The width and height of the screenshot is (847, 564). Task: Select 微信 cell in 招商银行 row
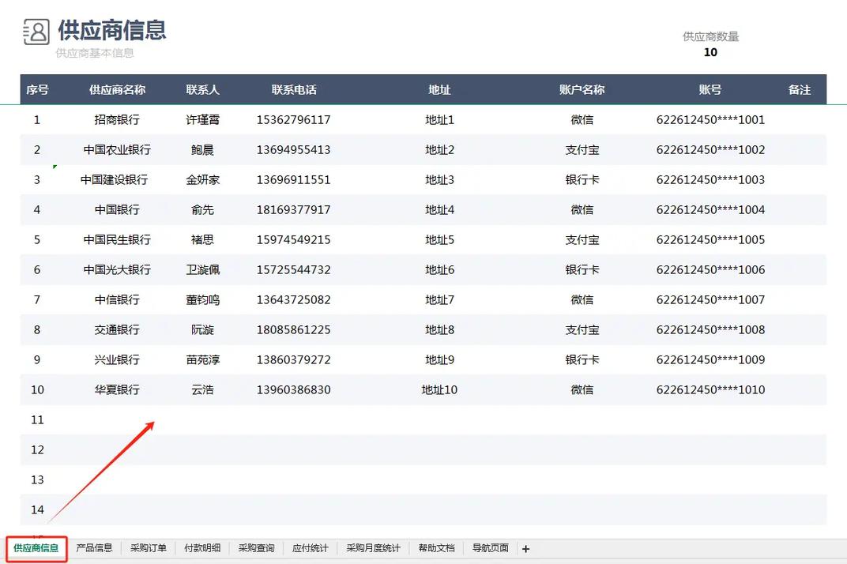click(x=582, y=120)
